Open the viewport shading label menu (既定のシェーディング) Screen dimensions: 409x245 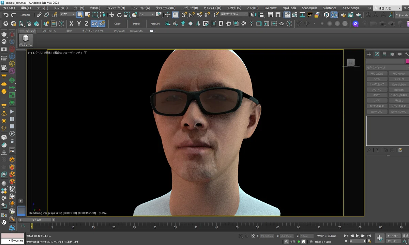click(x=67, y=53)
